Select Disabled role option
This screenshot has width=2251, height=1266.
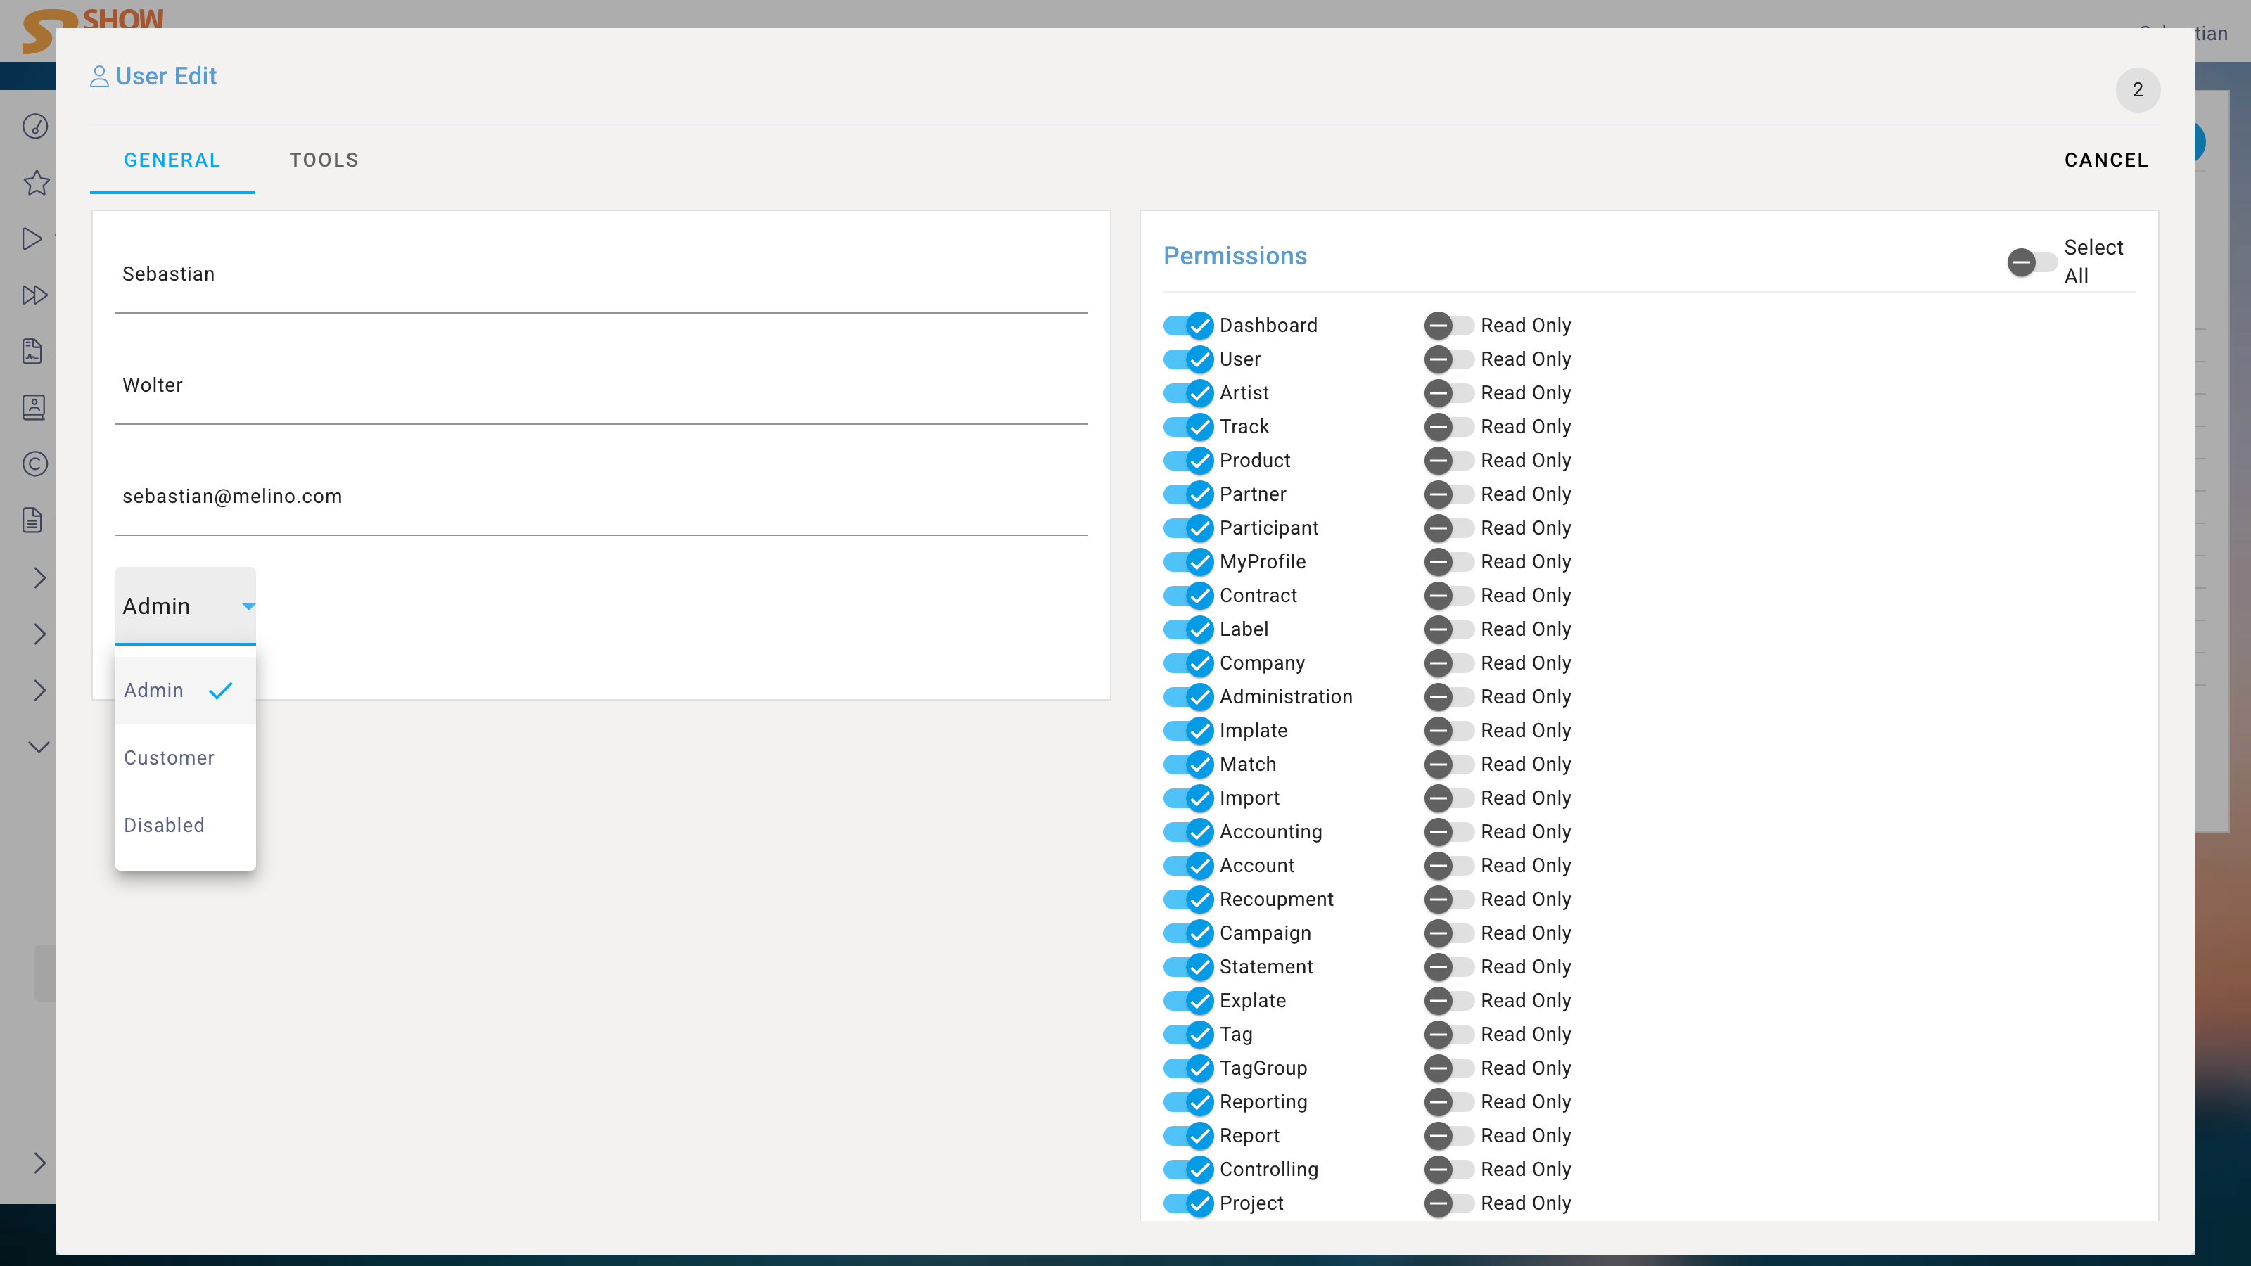[x=165, y=825]
